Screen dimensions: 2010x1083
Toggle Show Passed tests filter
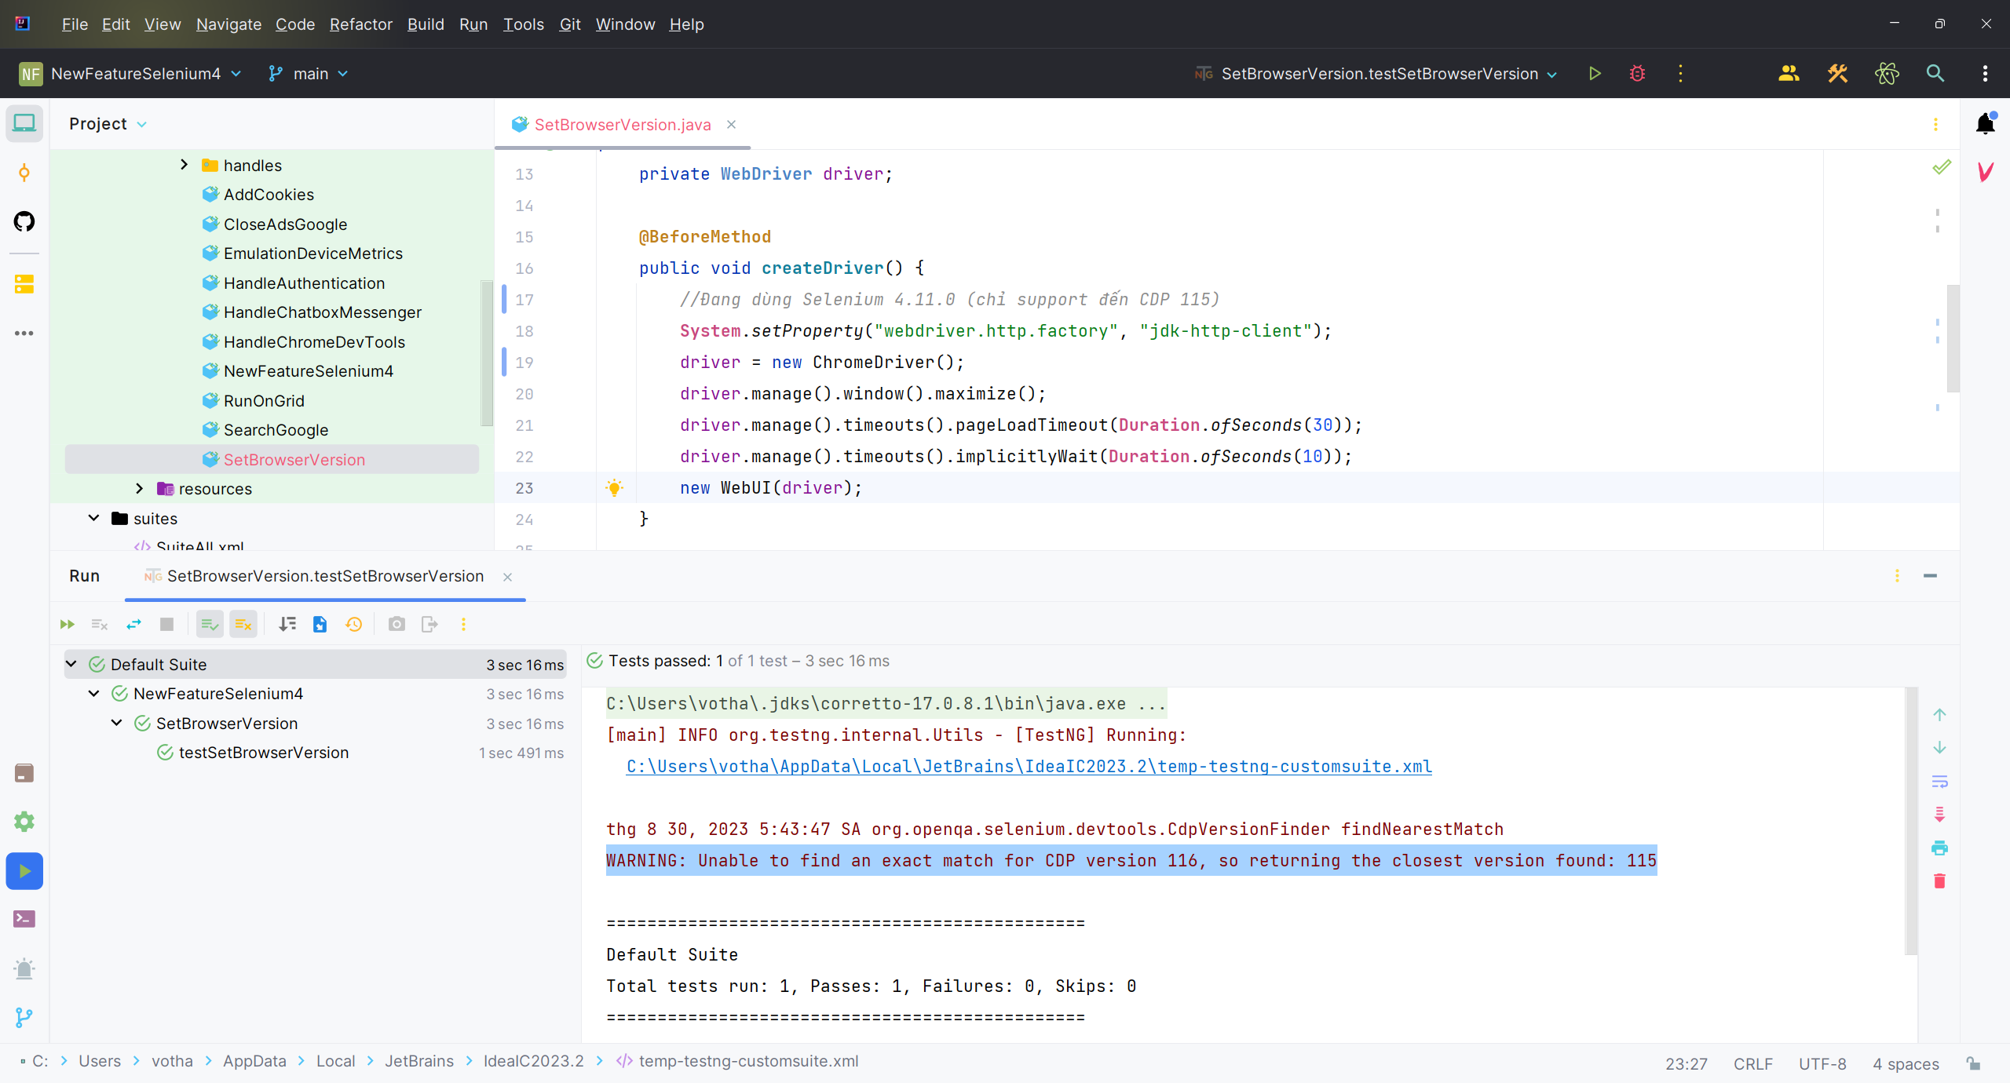[210, 625]
